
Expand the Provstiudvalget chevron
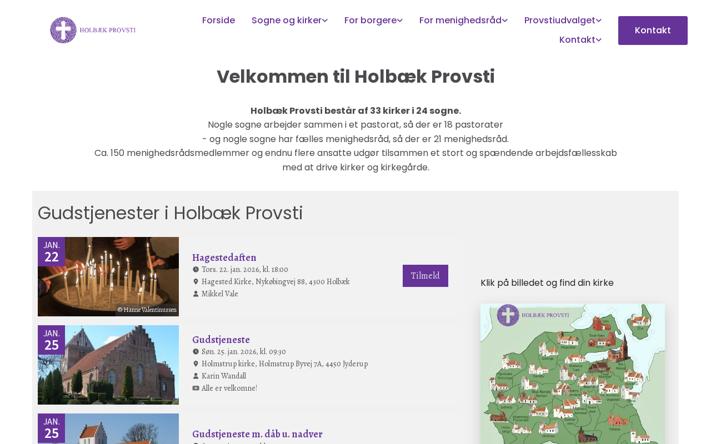pos(599,21)
